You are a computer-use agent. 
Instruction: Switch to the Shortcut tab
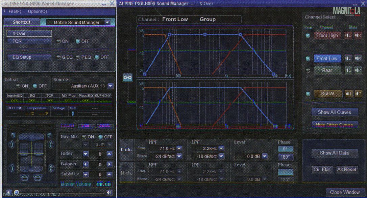tap(22, 22)
